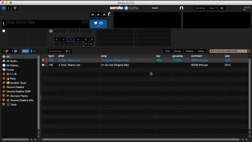Toggle the loop reloop icon

coord(51,31)
